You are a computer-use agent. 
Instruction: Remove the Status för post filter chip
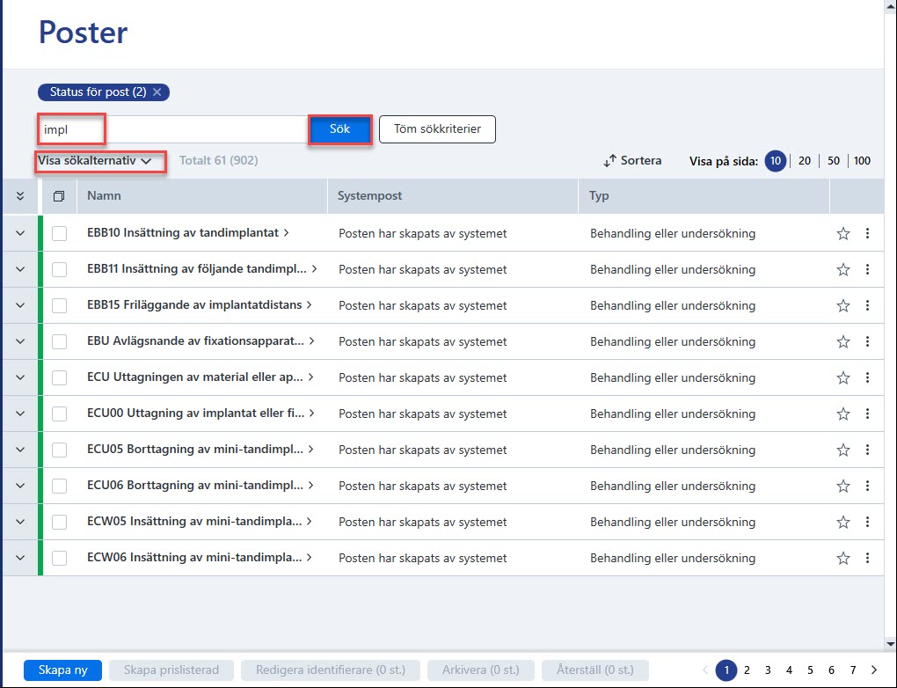(157, 92)
